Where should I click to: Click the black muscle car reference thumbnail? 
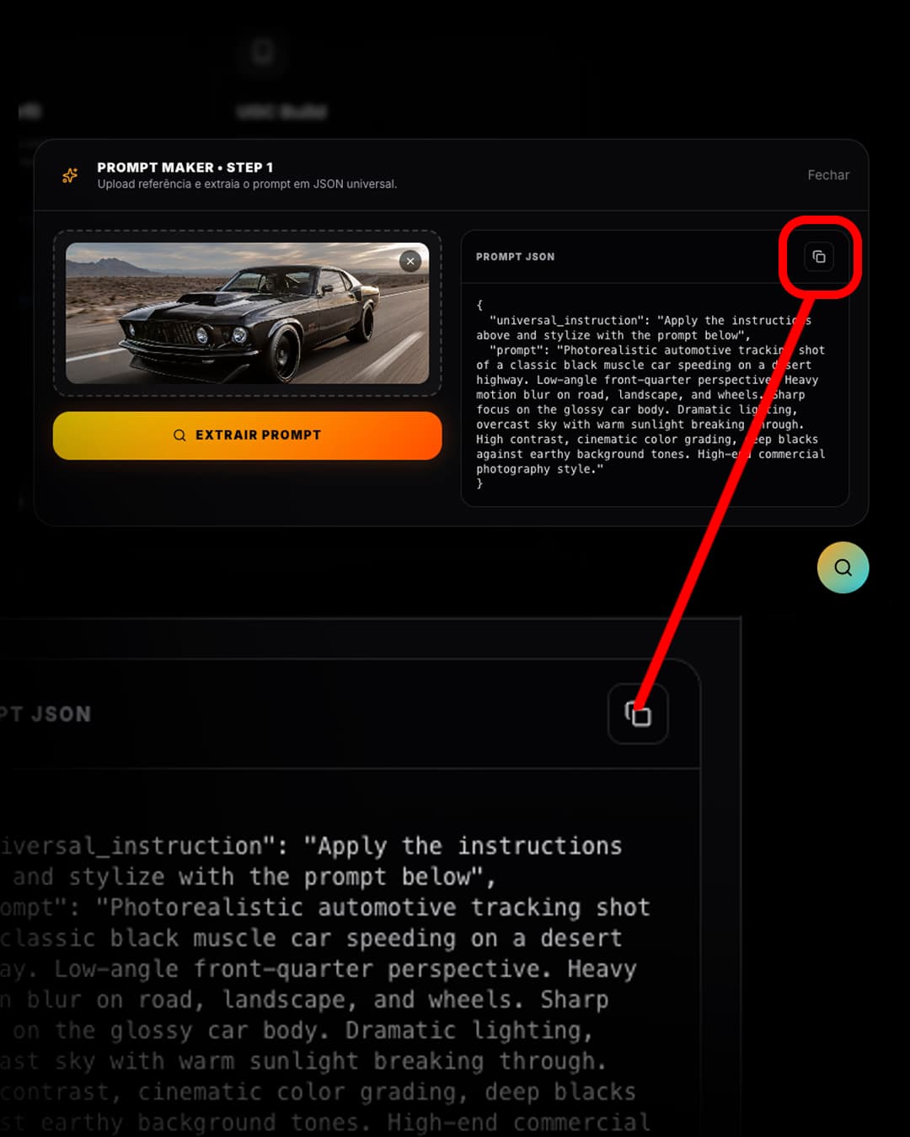(x=247, y=313)
